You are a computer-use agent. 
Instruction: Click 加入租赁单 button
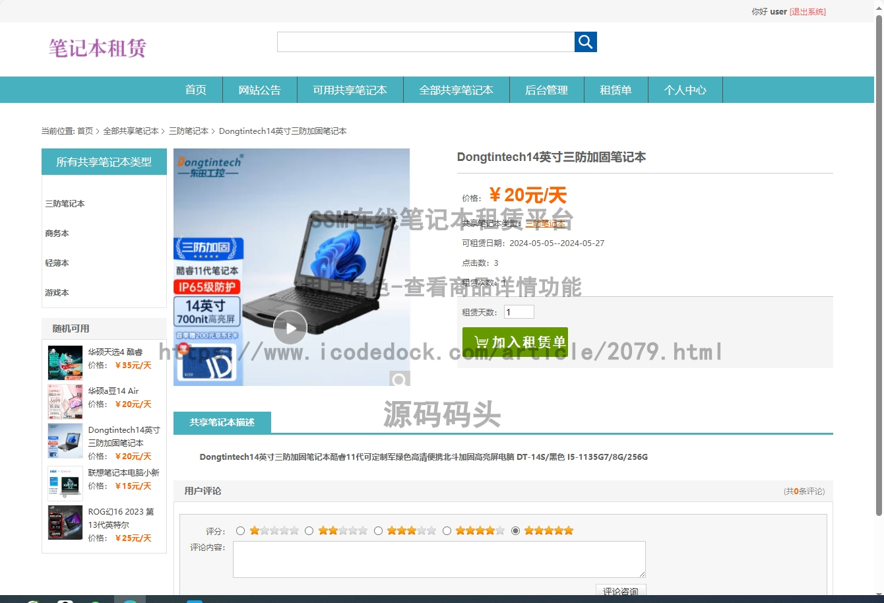click(x=515, y=342)
